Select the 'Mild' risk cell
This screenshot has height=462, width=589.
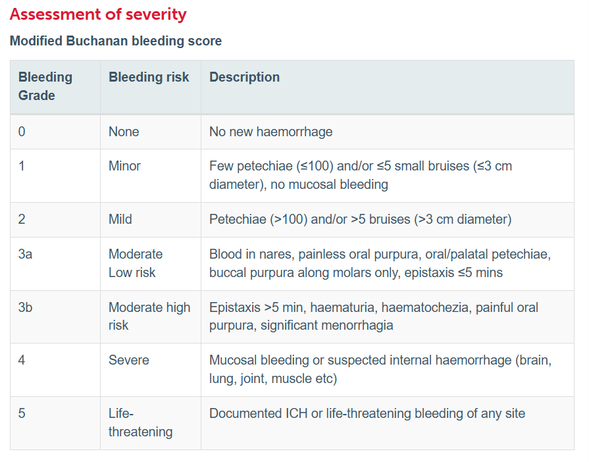(x=151, y=220)
